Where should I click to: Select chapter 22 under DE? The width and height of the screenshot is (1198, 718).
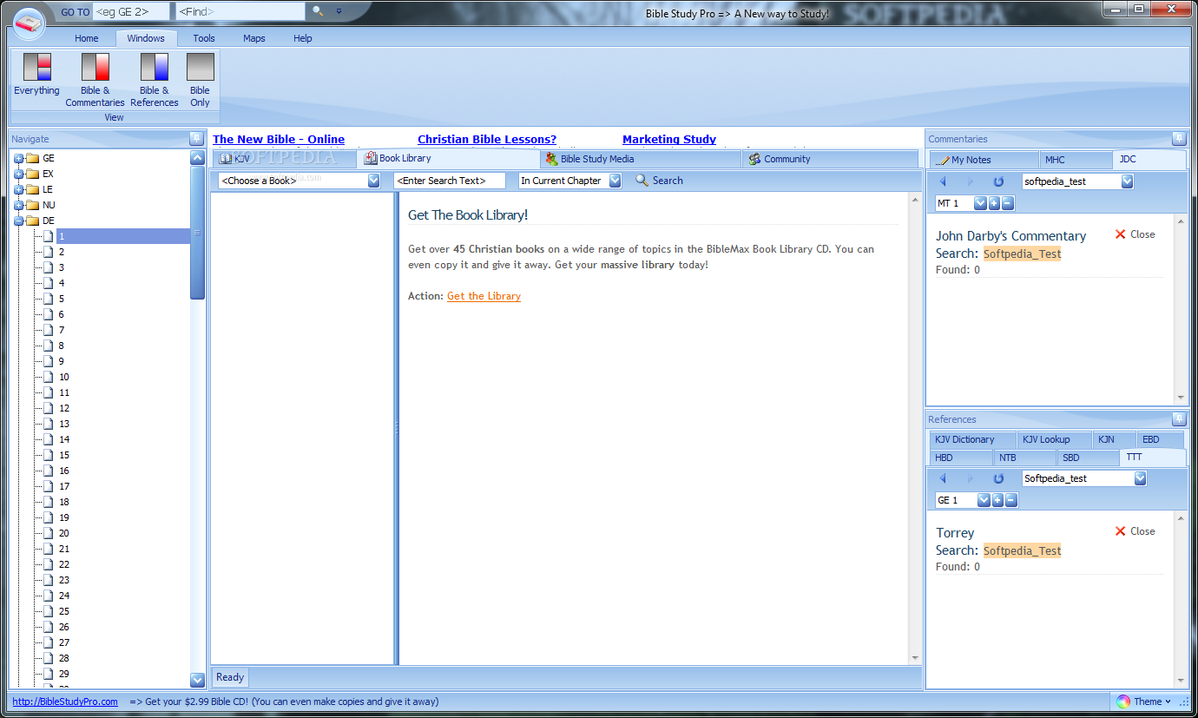(64, 564)
